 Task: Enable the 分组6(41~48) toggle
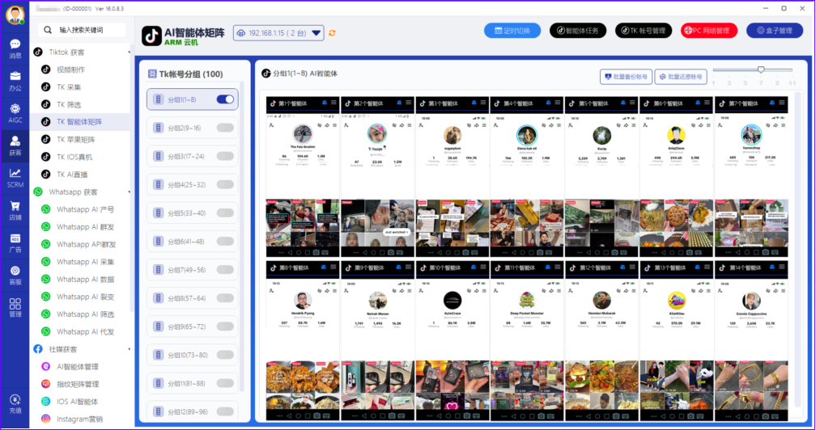tap(225, 241)
